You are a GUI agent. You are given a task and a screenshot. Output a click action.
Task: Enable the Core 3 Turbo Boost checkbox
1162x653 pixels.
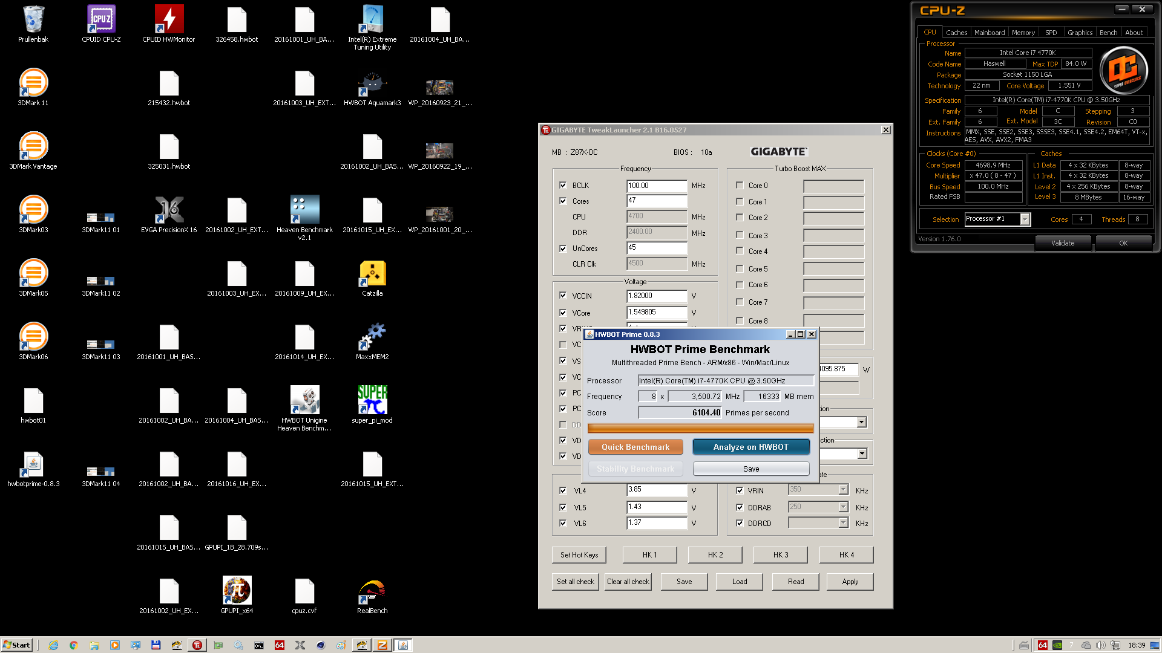coord(740,235)
